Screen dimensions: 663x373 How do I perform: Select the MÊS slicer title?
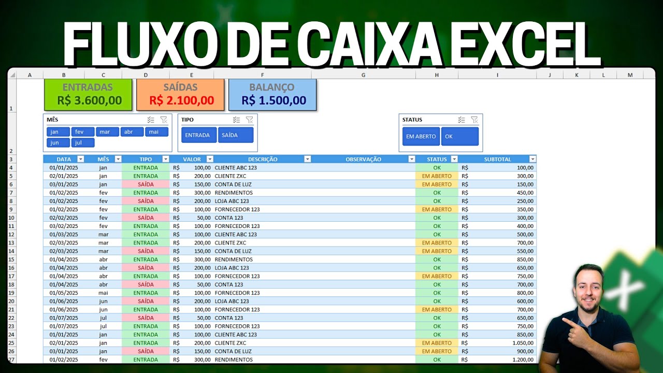pyautogui.click(x=52, y=120)
